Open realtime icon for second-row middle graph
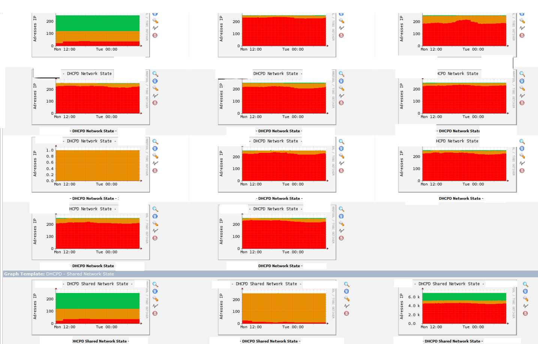This screenshot has height=344, width=538. tap(342, 96)
